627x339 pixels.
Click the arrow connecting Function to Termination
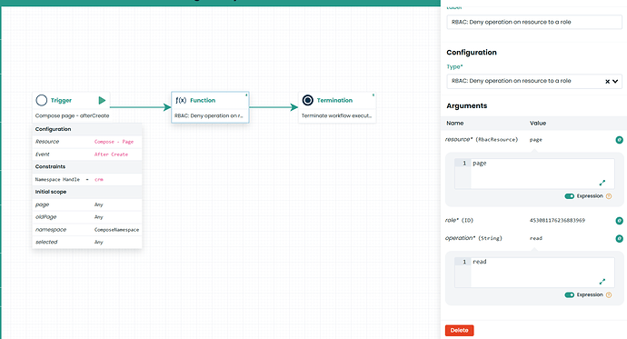click(274, 107)
